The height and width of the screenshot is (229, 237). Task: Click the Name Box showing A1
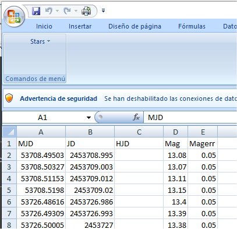coord(43,118)
